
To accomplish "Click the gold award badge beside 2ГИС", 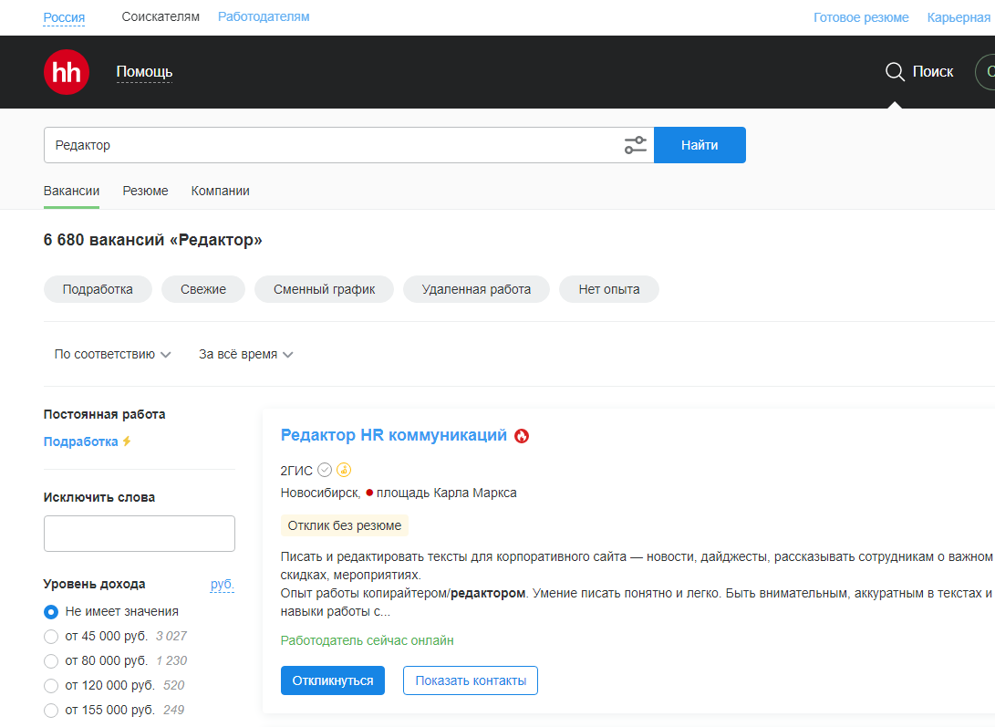I will (x=344, y=471).
